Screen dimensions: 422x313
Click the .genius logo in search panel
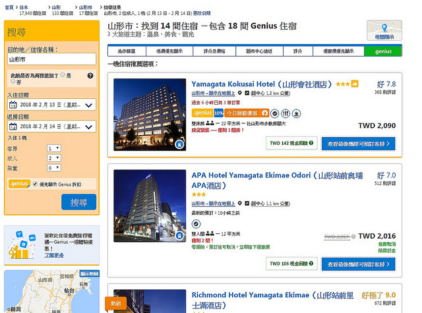tap(19, 184)
